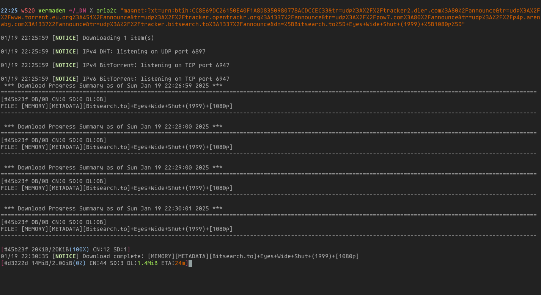Click the Progress Summary header for 22:28:00
The height and width of the screenshot is (295, 541).
pyautogui.click(x=113, y=127)
